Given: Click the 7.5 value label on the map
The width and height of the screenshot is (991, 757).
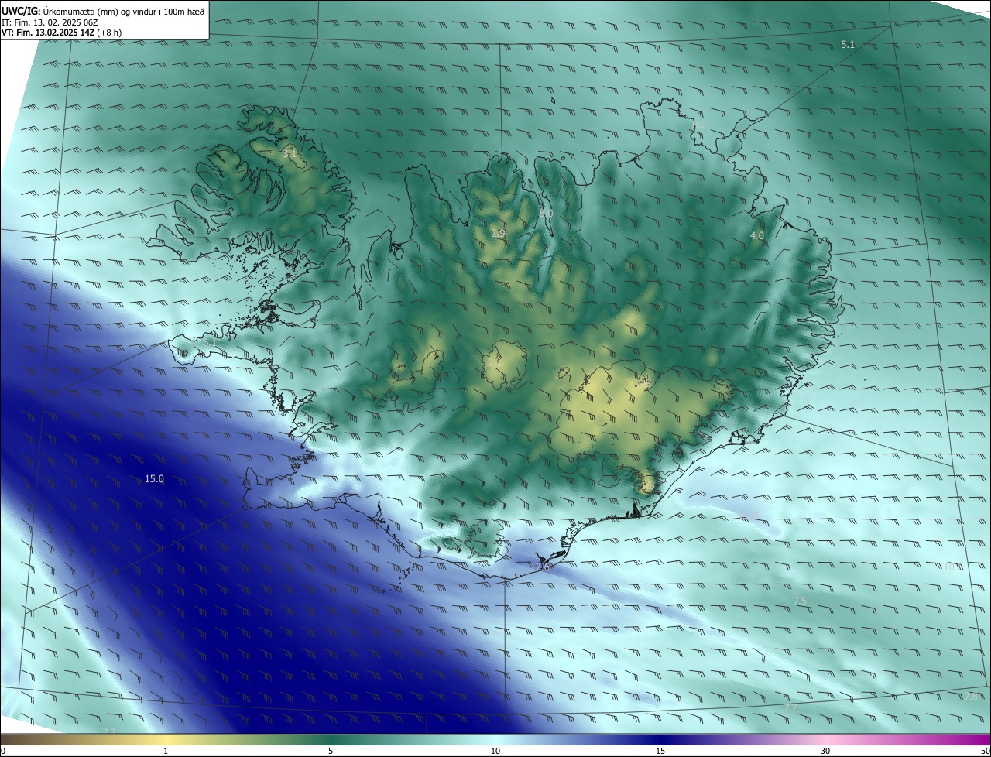Looking at the screenshot, I should point(800,601).
